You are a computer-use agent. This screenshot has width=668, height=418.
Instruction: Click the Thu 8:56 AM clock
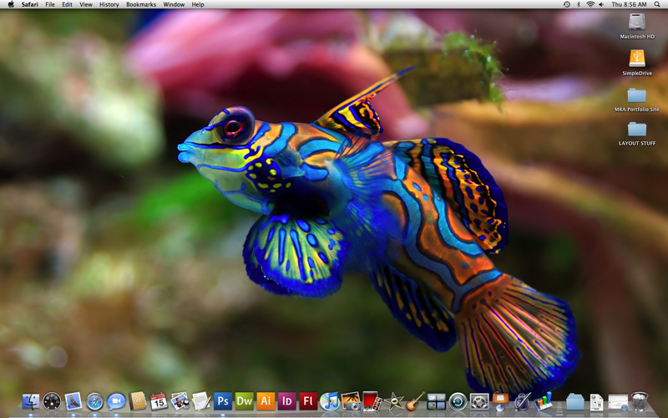[x=629, y=4]
